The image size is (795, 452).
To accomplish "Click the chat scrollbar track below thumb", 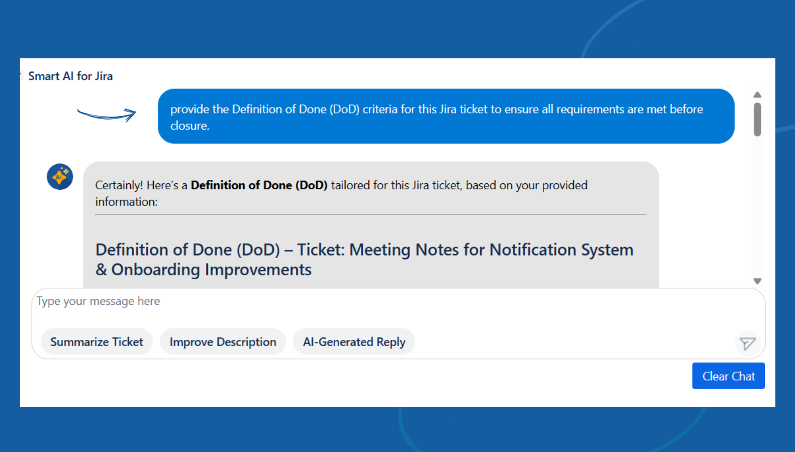I will [x=757, y=206].
